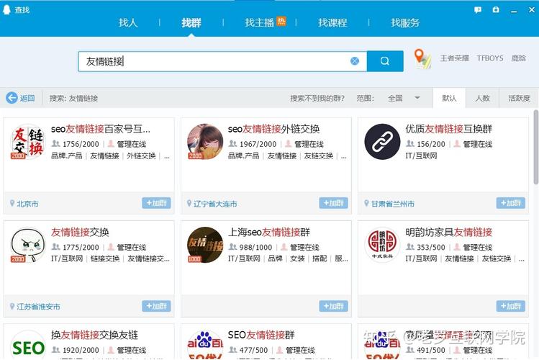Open avatar of 友情链接交换 group
The image size is (539, 360).
tap(28, 245)
